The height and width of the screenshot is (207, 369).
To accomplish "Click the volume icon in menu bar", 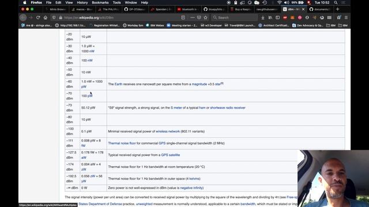I will click(287, 2).
